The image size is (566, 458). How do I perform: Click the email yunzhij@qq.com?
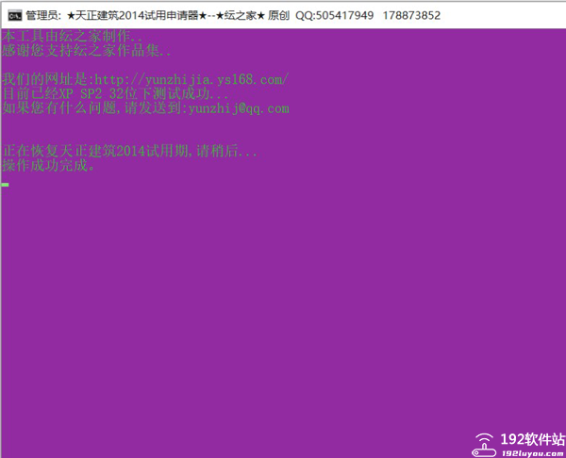[239, 108]
